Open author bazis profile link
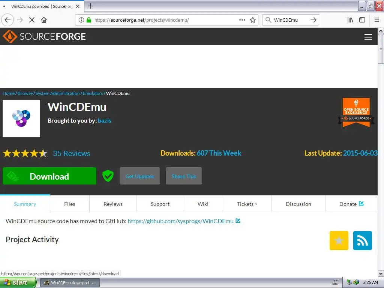384x288 pixels. (x=105, y=120)
